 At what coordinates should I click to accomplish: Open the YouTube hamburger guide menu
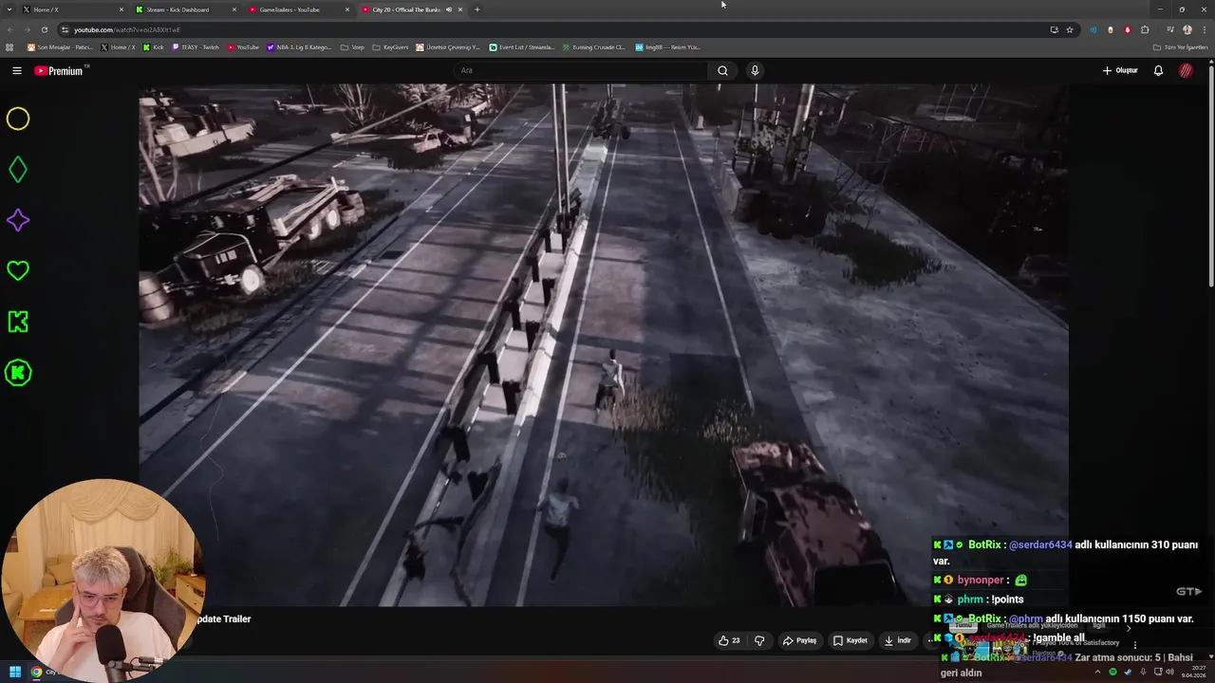(17, 70)
